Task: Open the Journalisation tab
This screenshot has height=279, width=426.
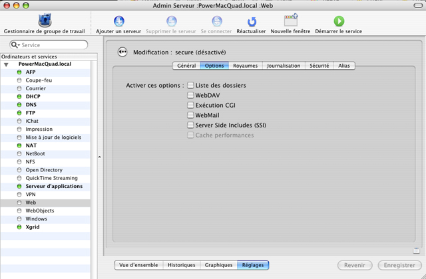Action: (284, 66)
